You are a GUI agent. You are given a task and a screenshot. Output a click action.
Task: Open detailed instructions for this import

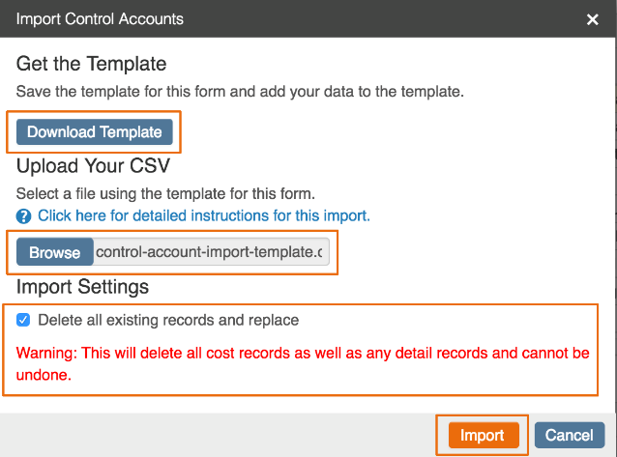pyautogui.click(x=204, y=215)
